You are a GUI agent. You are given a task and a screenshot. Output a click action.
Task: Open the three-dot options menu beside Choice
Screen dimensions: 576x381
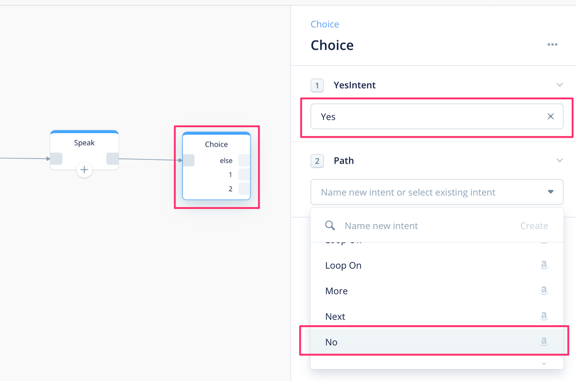tap(552, 45)
